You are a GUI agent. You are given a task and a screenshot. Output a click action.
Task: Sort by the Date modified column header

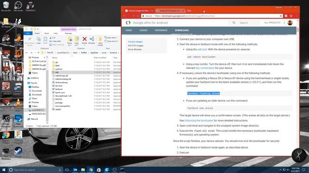100,58
